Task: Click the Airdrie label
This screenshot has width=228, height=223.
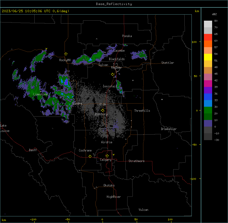Action: click(x=107, y=142)
